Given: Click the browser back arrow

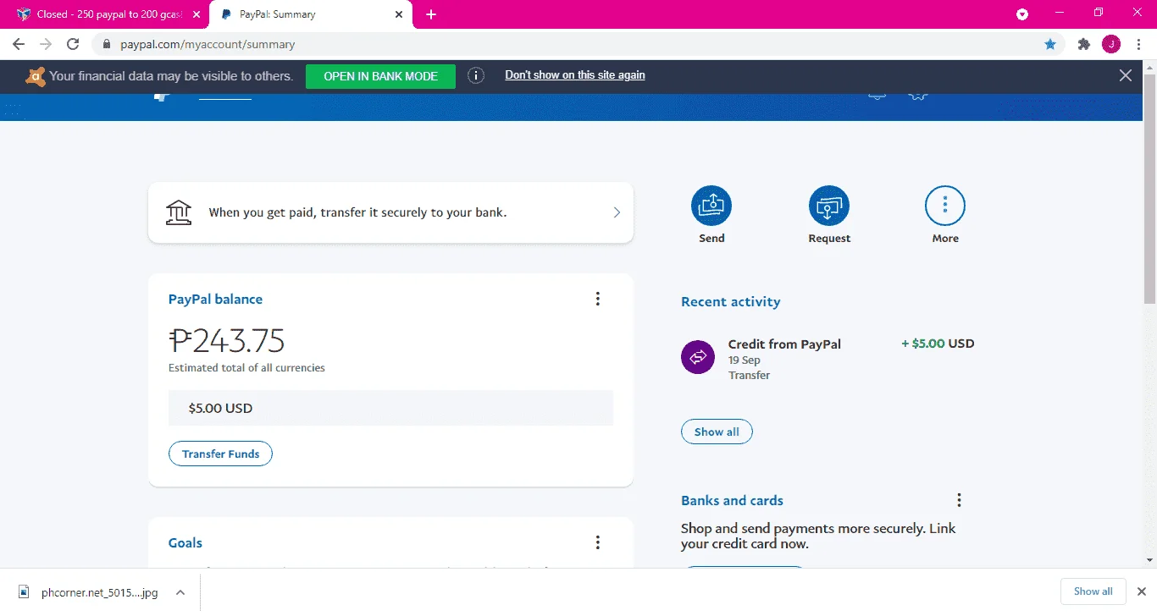Looking at the screenshot, I should [x=19, y=44].
